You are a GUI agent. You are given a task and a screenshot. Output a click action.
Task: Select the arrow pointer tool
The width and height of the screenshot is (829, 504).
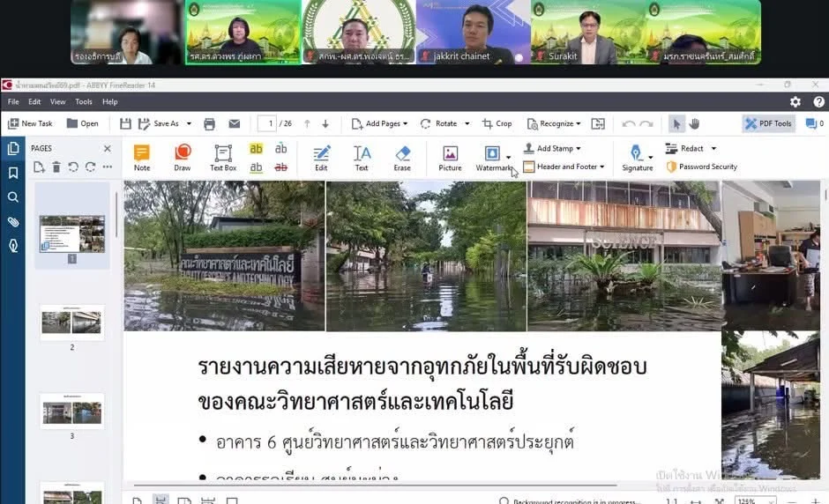pyautogui.click(x=676, y=123)
